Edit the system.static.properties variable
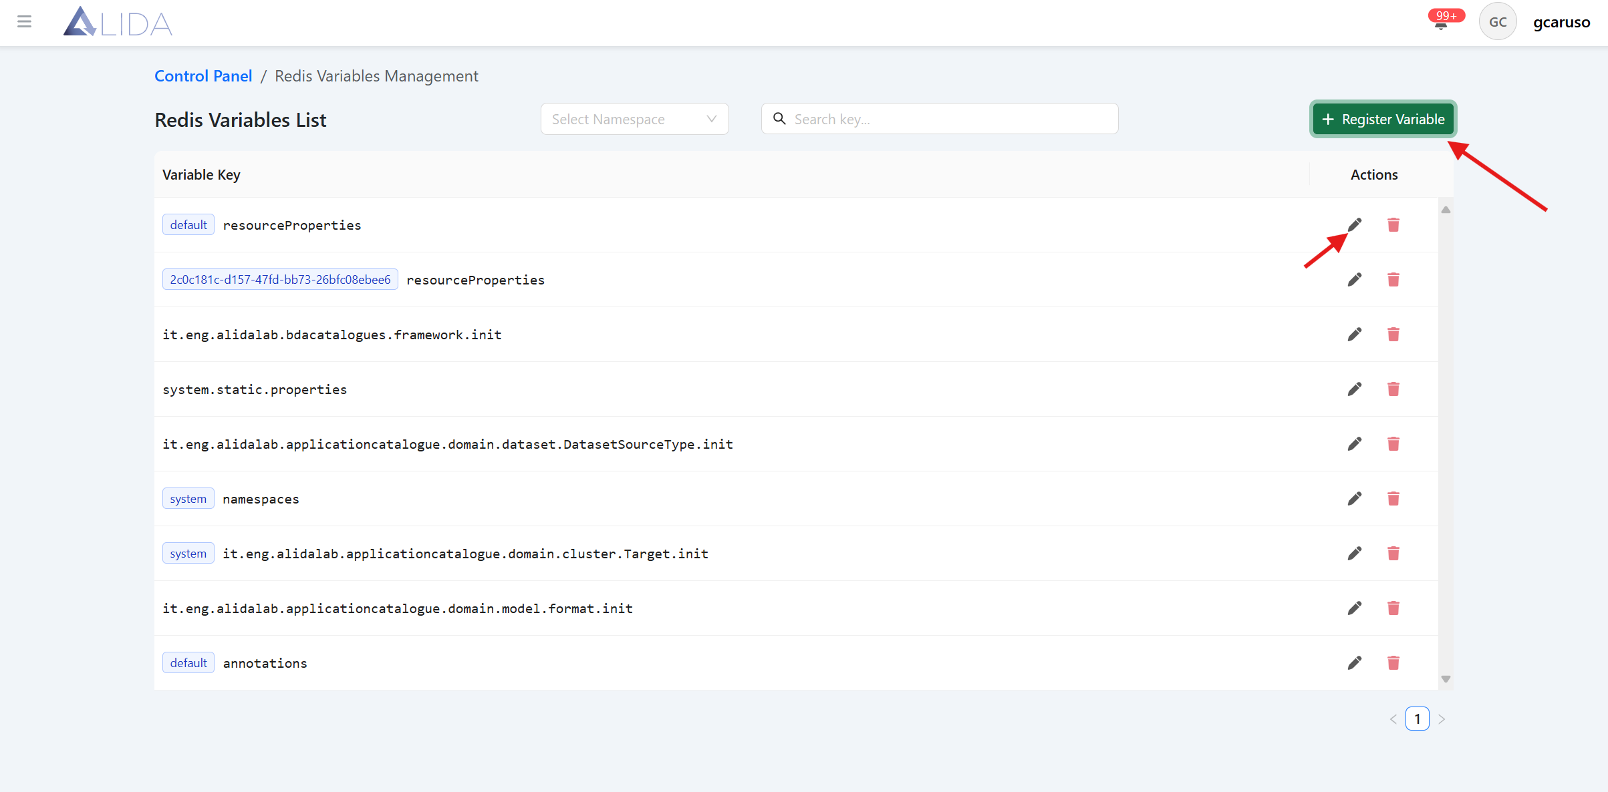 tap(1355, 389)
